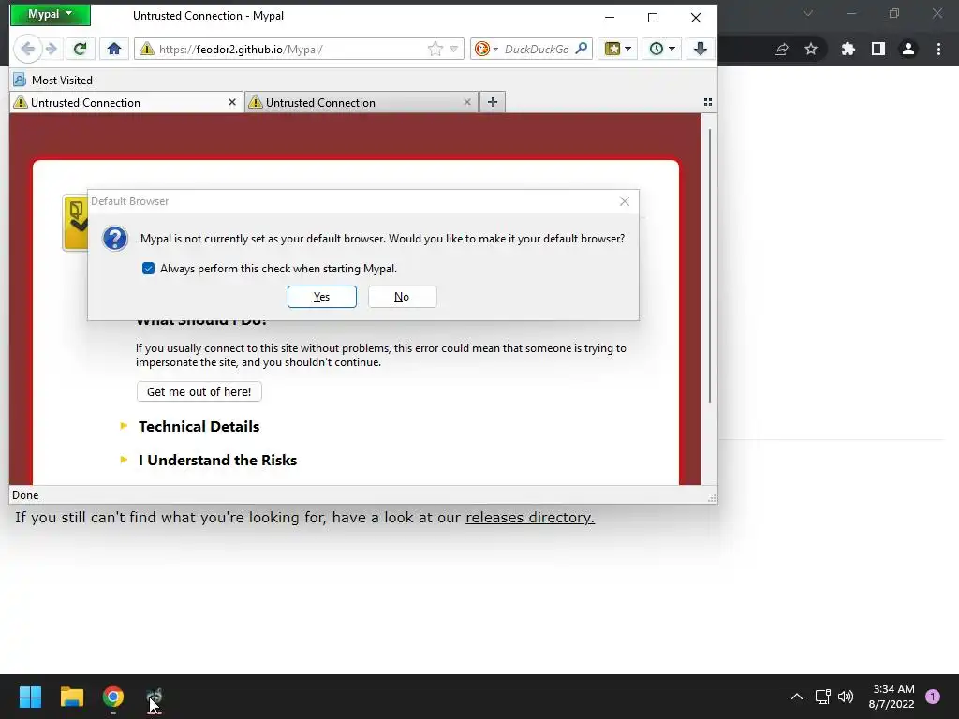
Task: Close the Default Browser dialog
Action: (x=625, y=201)
